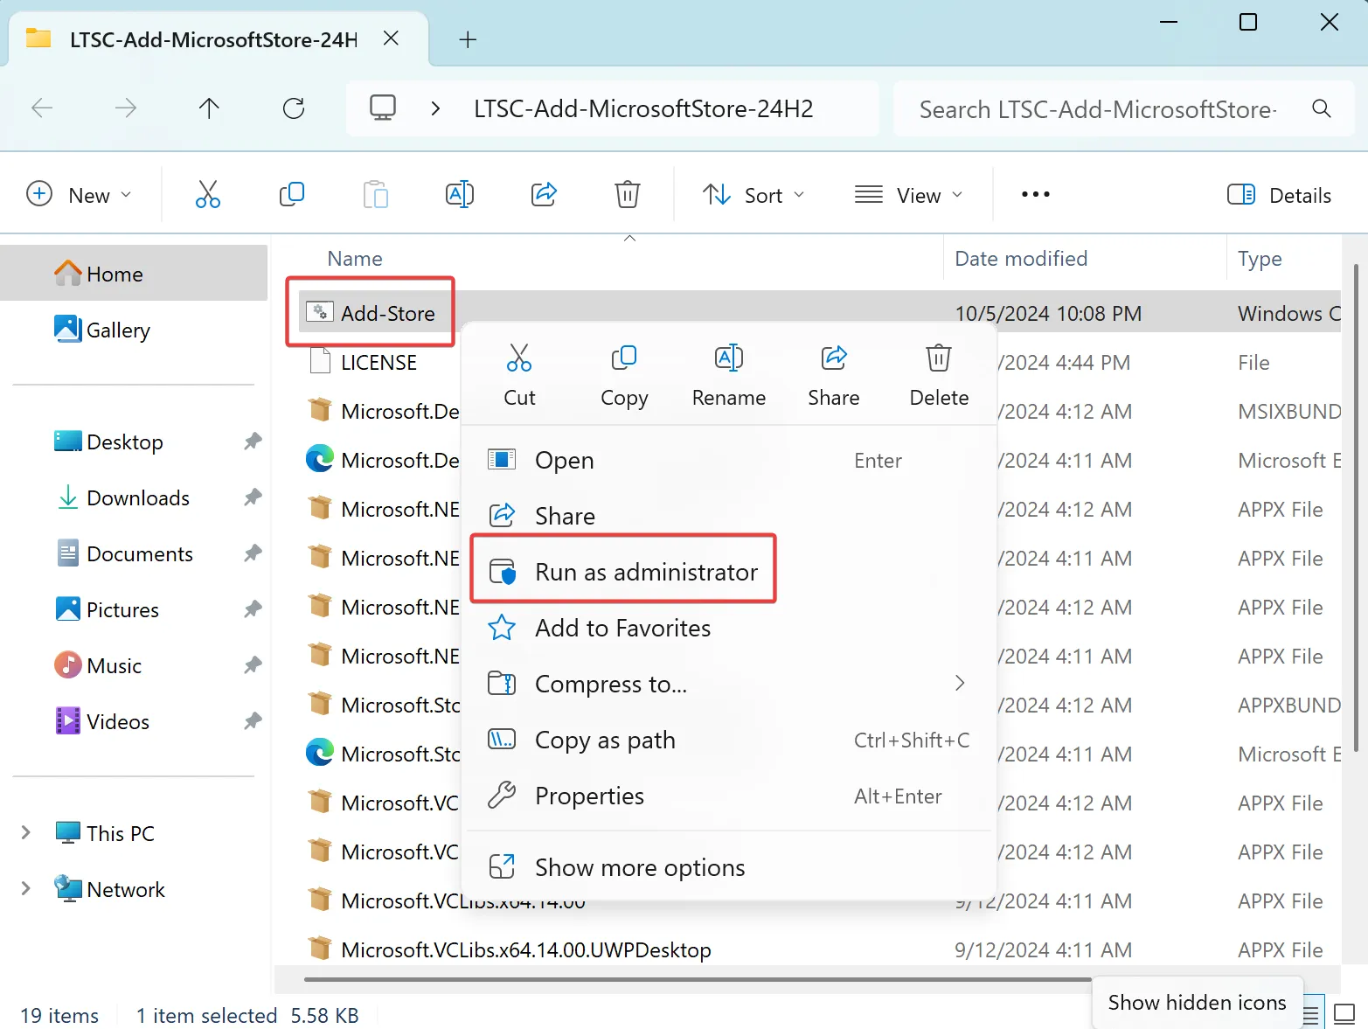This screenshot has width=1368, height=1029.
Task: Open the See more ellipsis toolbar menu
Action: [x=1034, y=194]
